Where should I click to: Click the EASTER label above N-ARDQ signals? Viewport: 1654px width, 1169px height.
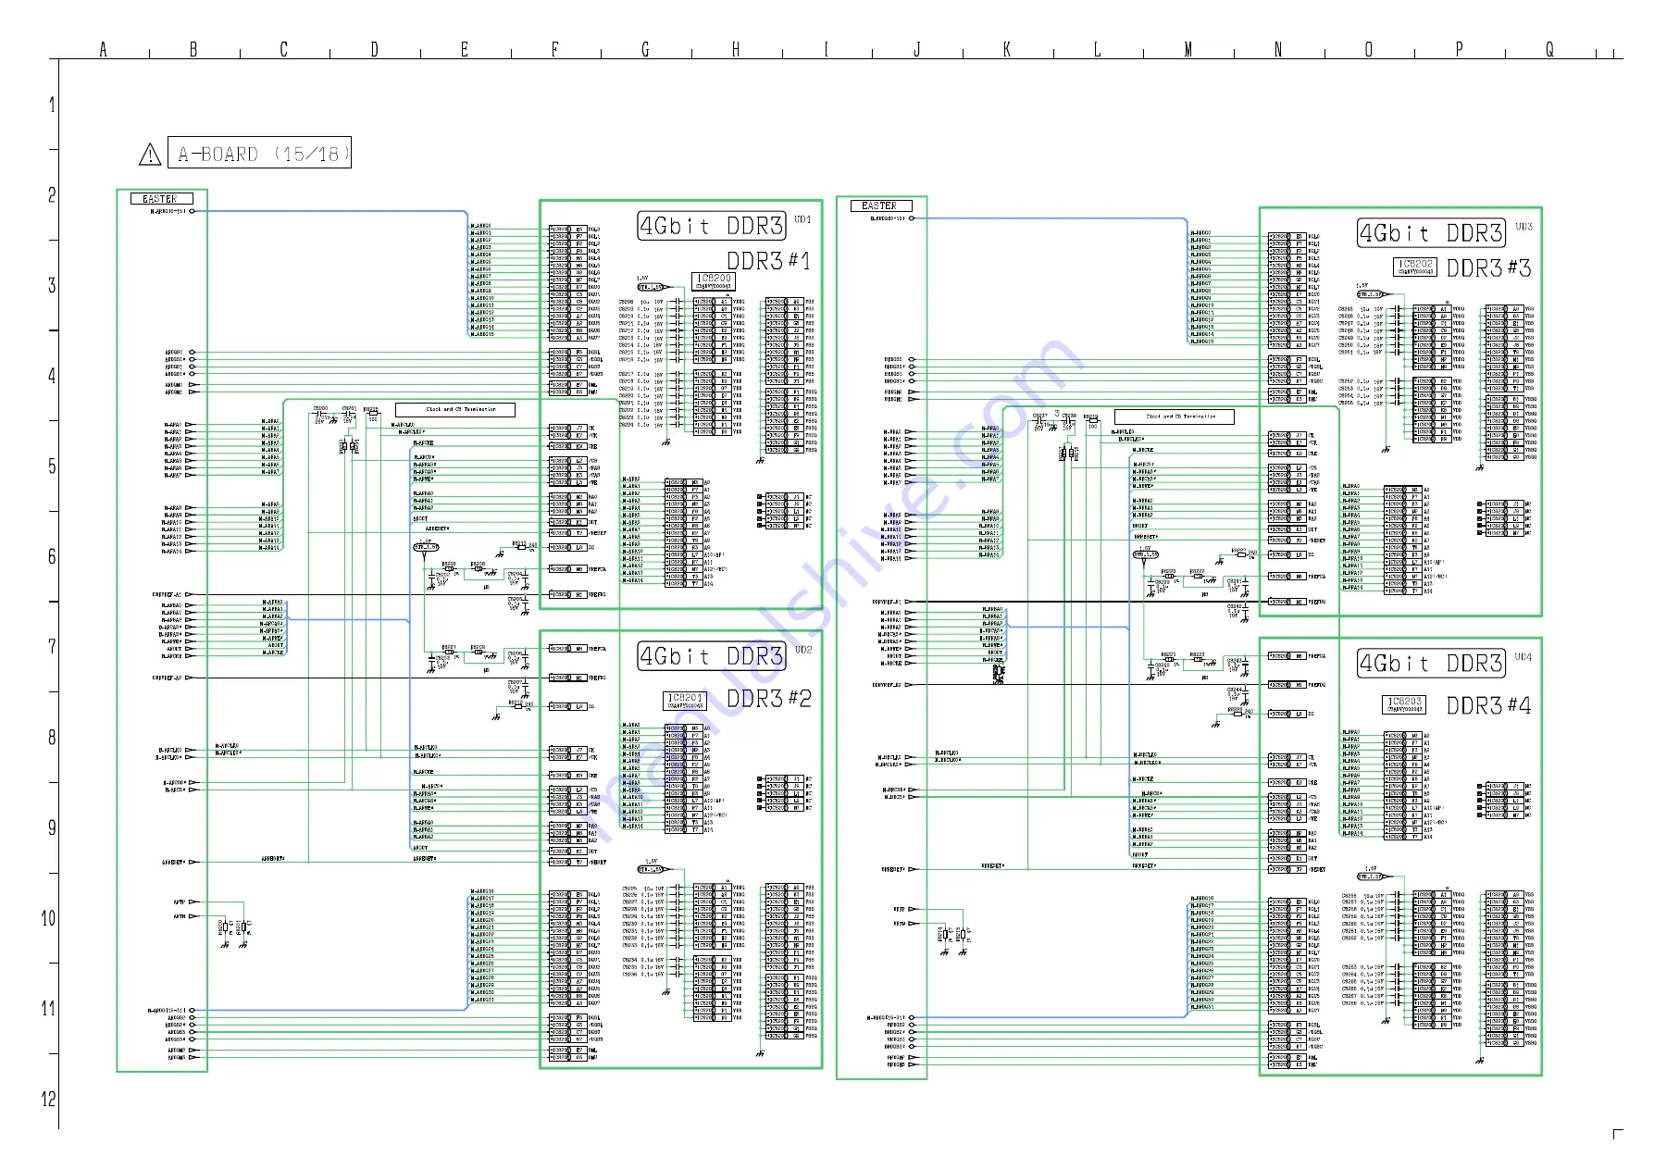coord(161,199)
